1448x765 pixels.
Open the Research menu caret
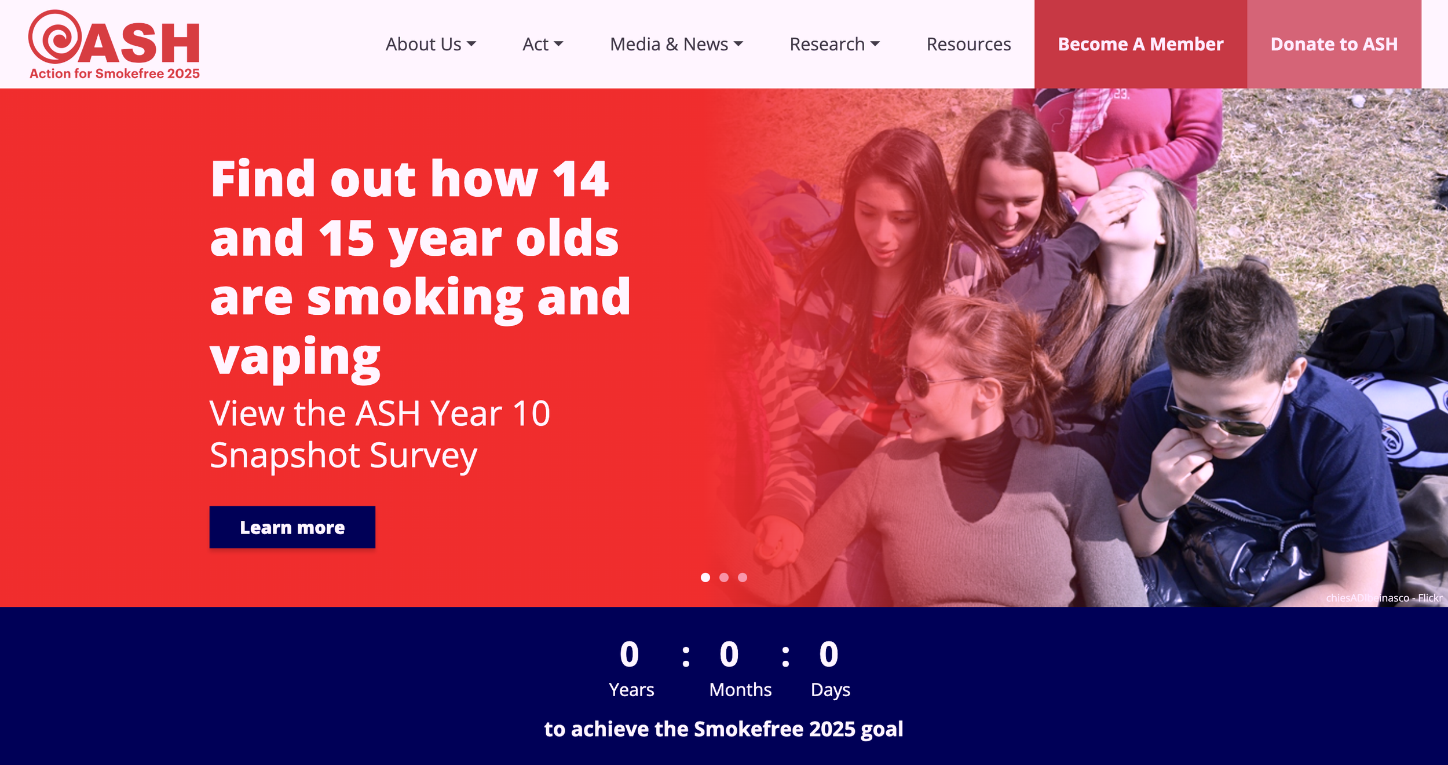click(x=875, y=44)
